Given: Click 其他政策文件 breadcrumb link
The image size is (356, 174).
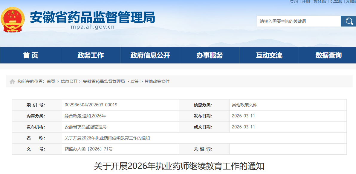Looking at the screenshot, I should pos(157,81).
